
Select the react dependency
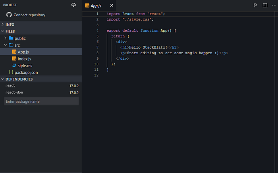point(10,86)
